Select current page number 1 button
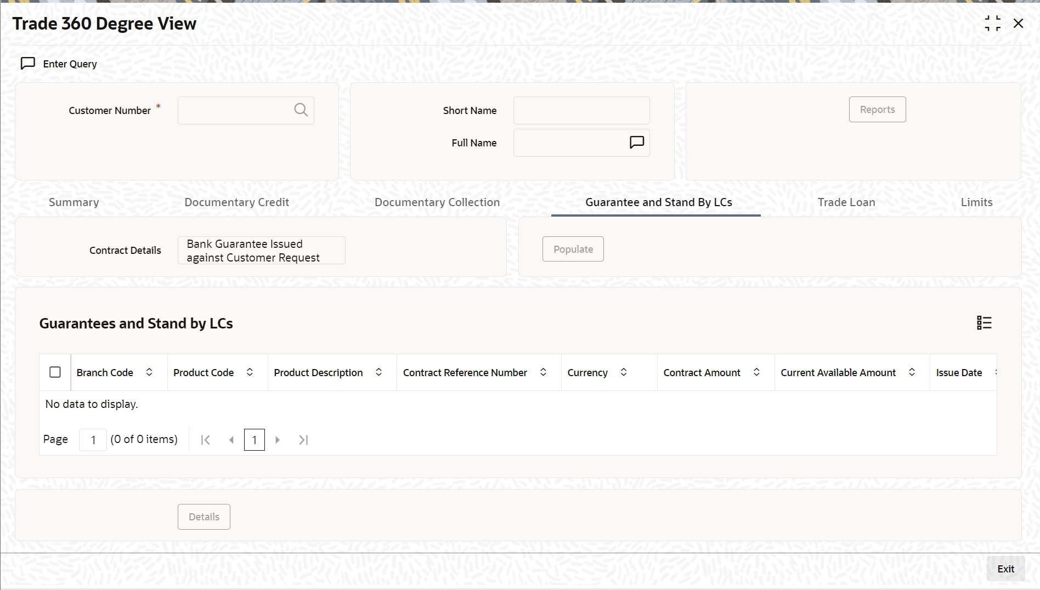The image size is (1040, 590). point(255,440)
